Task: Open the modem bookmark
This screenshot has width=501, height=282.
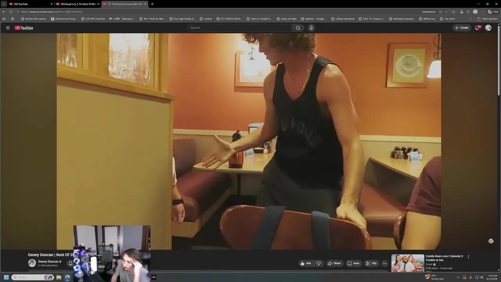Action: [x=206, y=19]
